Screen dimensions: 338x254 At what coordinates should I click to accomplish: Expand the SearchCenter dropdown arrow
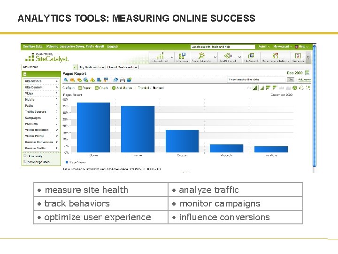coord(215,57)
